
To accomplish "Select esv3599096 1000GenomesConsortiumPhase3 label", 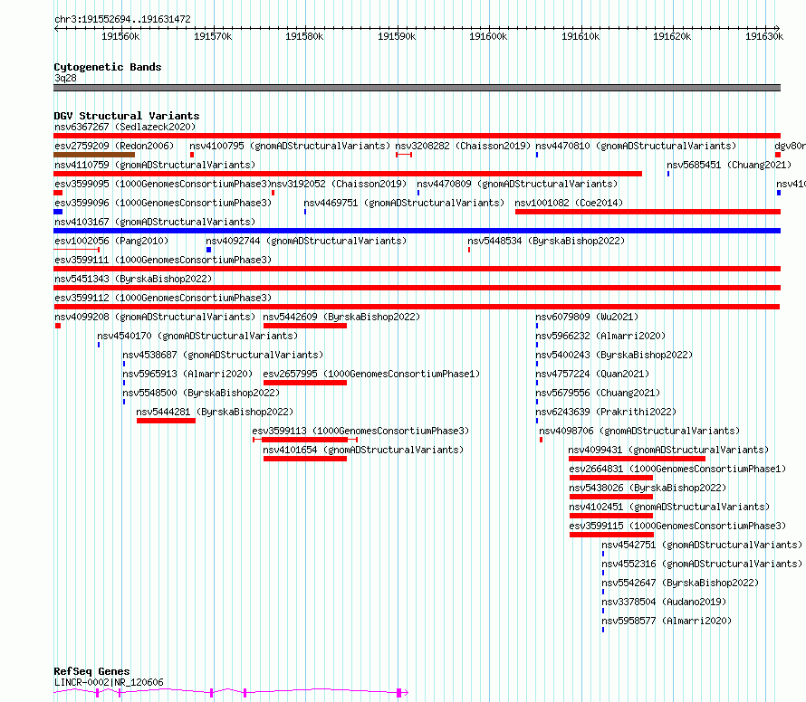I will point(163,203).
